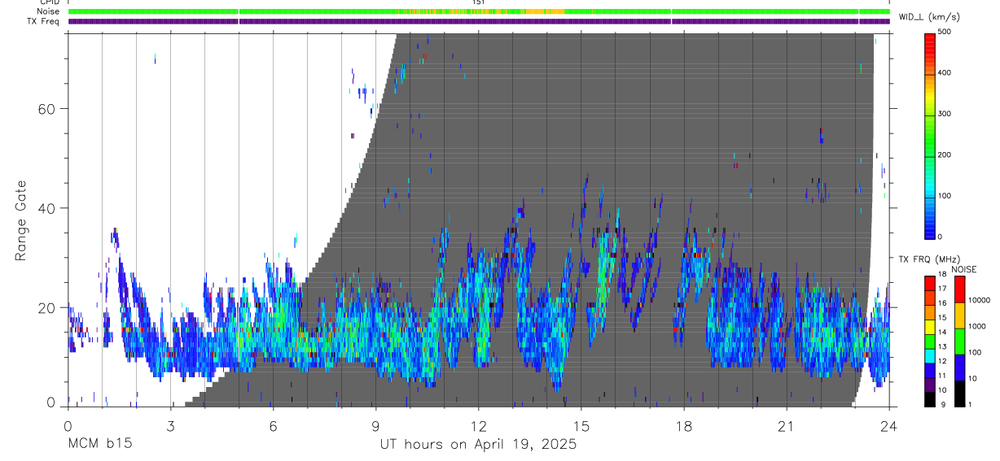
Task: Click the green swatch in NOISE legend
Action: 958,341
